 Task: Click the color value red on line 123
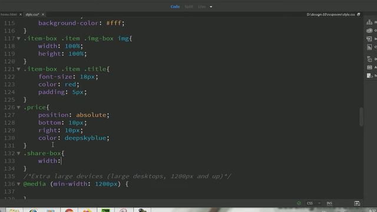(70, 84)
